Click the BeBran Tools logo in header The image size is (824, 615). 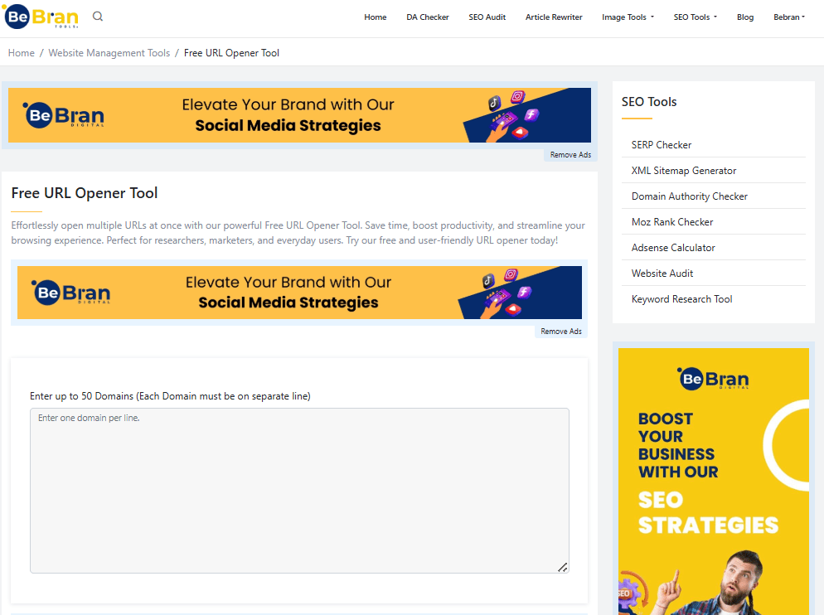[41, 17]
